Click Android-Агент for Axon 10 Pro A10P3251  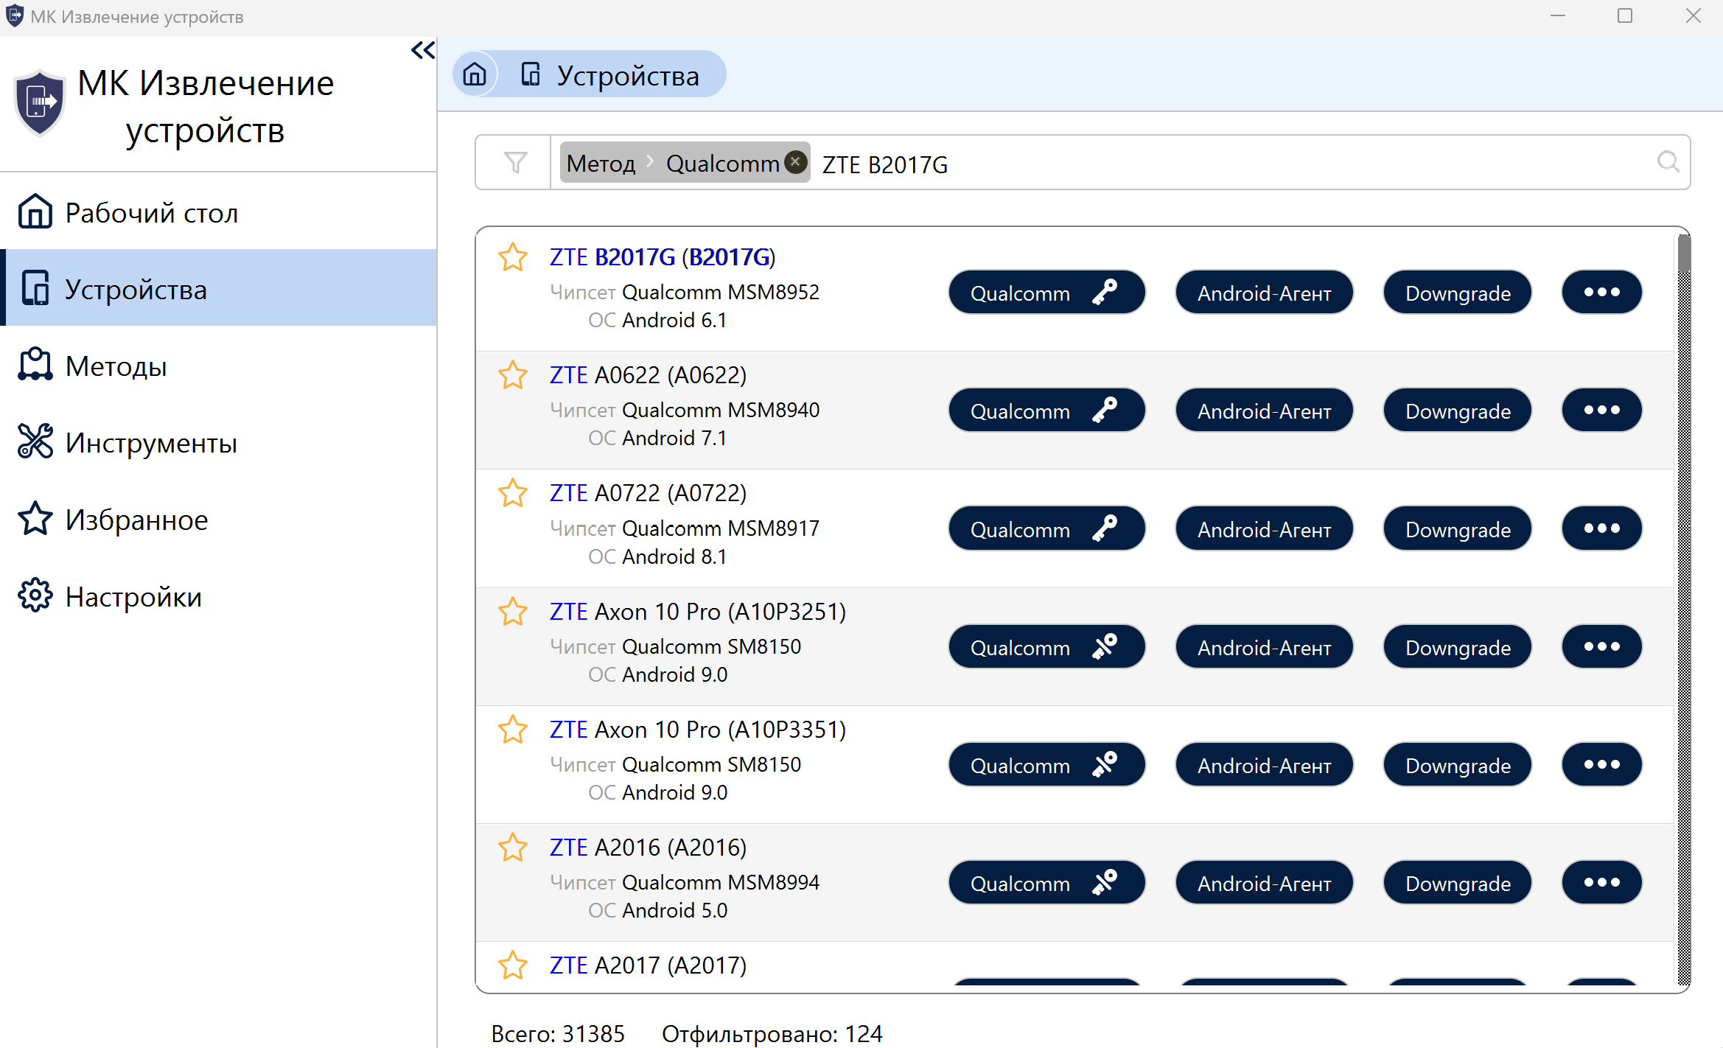click(1264, 647)
